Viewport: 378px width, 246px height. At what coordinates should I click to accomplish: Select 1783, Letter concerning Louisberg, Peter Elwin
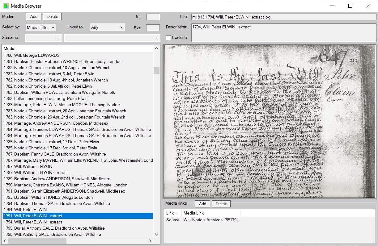[45, 99]
